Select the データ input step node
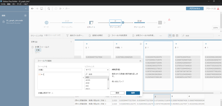Screen dimensions: 222x106 coord(46,22)
